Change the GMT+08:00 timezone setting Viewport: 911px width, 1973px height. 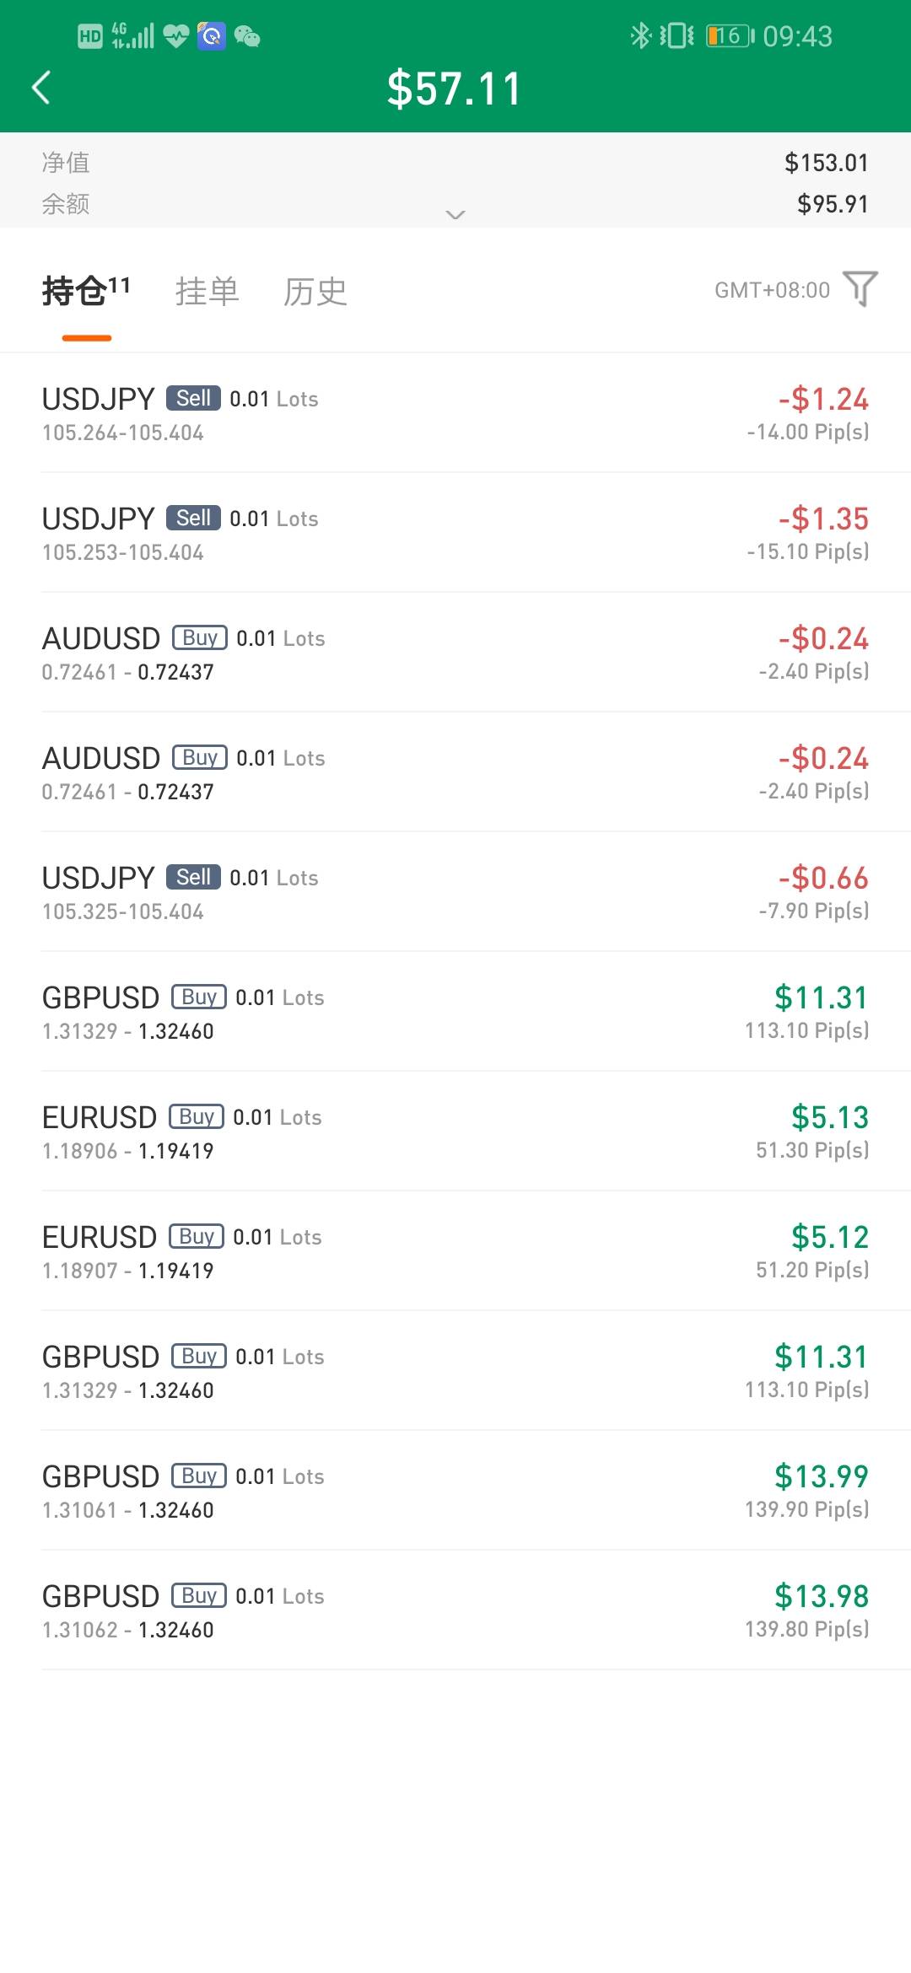click(x=772, y=290)
